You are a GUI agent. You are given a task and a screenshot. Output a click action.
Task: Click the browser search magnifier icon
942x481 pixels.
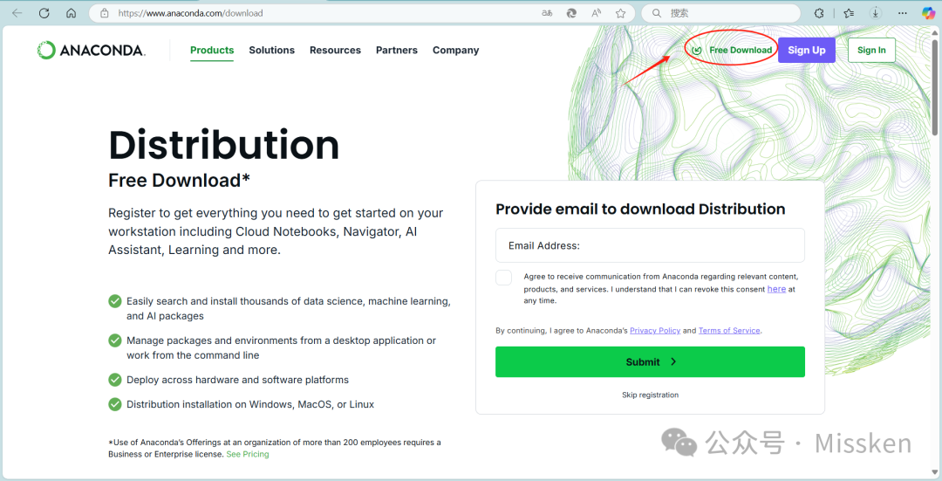[657, 12]
